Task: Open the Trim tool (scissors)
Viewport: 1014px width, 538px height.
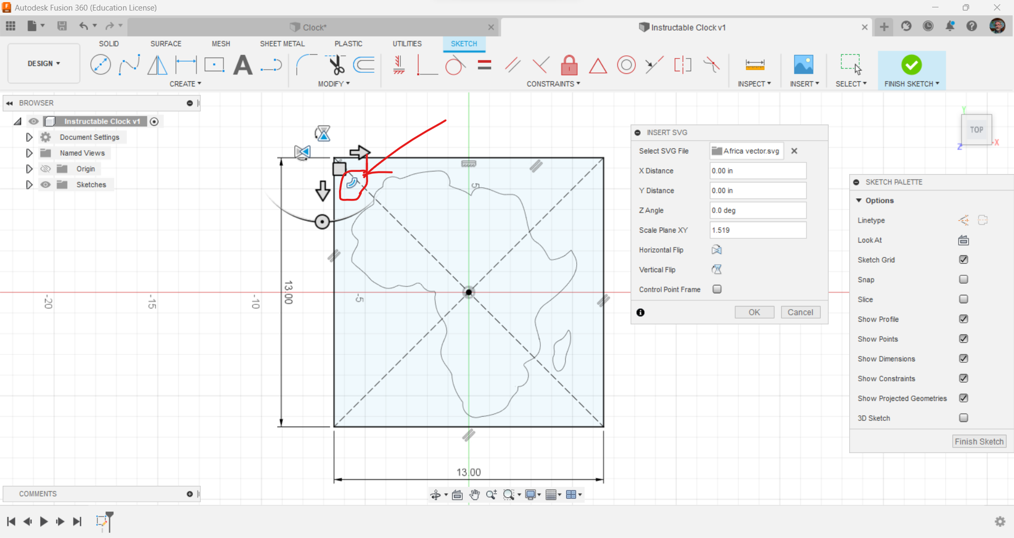Action: [x=336, y=64]
